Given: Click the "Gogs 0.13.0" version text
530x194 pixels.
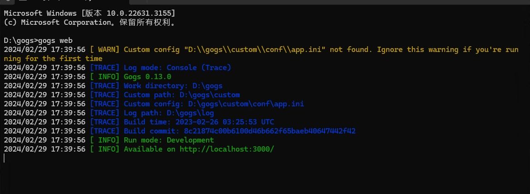Looking at the screenshot, I should pos(147,77).
